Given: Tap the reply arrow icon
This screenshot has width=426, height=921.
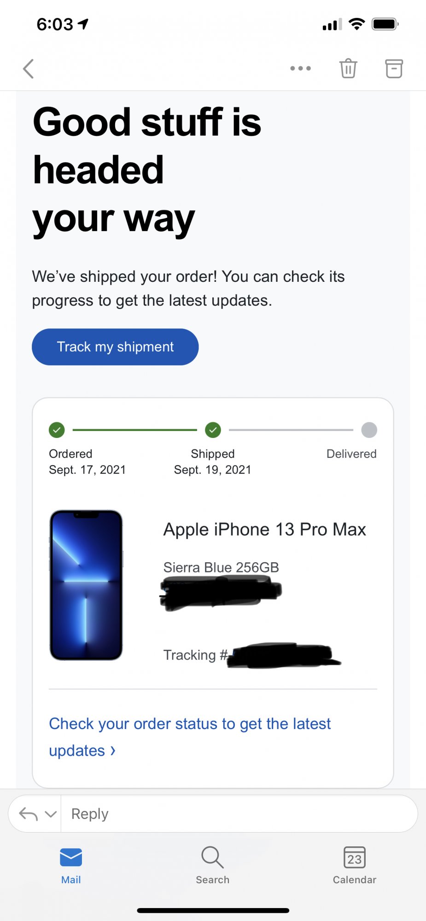Looking at the screenshot, I should (x=28, y=814).
